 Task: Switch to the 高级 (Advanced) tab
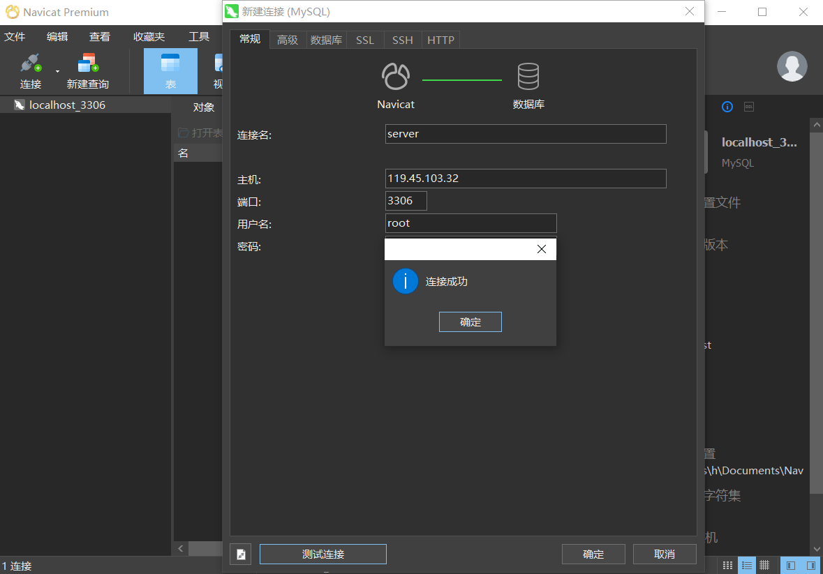pyautogui.click(x=287, y=40)
